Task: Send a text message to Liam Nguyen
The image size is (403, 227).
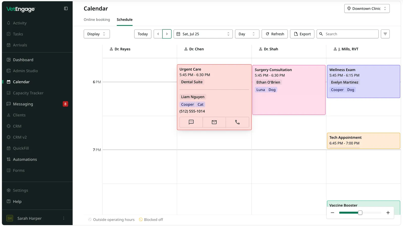Action: 191,122
